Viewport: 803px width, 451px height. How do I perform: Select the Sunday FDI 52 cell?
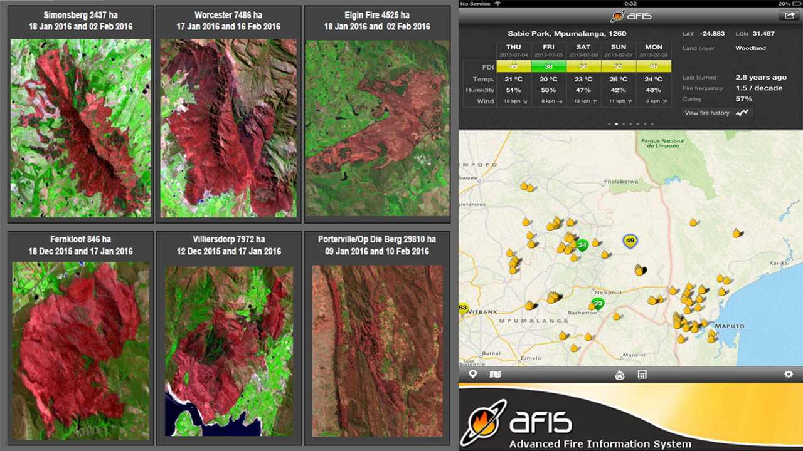[619, 66]
